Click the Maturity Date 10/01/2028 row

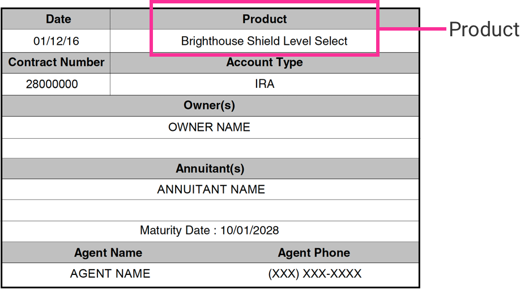click(x=210, y=231)
